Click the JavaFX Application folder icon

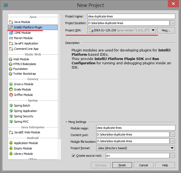click(11, 43)
